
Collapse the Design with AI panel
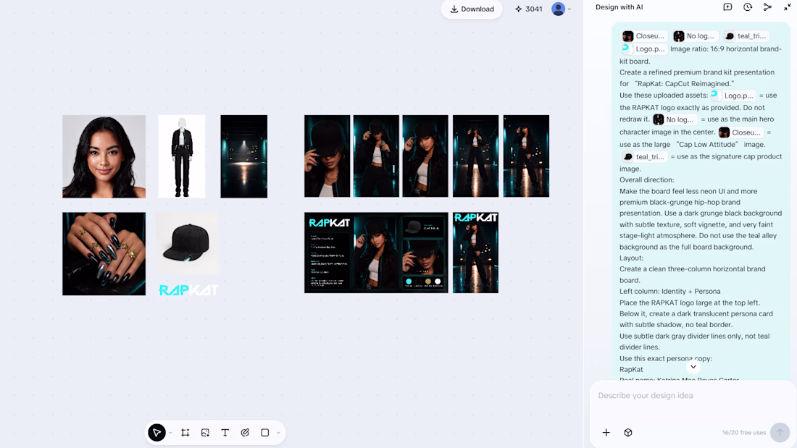788,7
